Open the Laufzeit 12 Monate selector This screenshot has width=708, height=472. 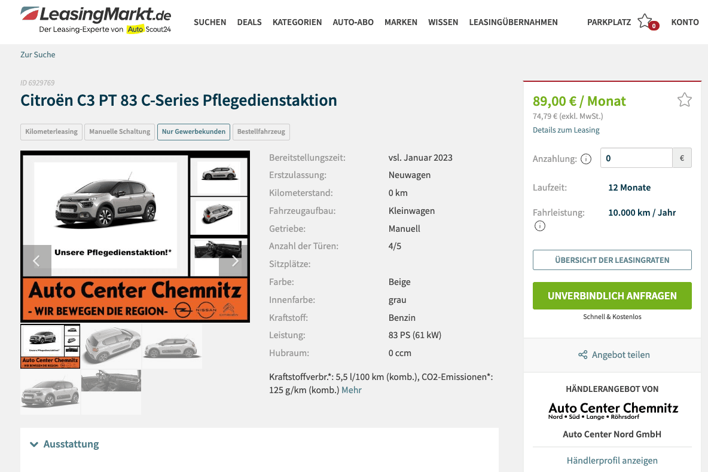tap(629, 188)
